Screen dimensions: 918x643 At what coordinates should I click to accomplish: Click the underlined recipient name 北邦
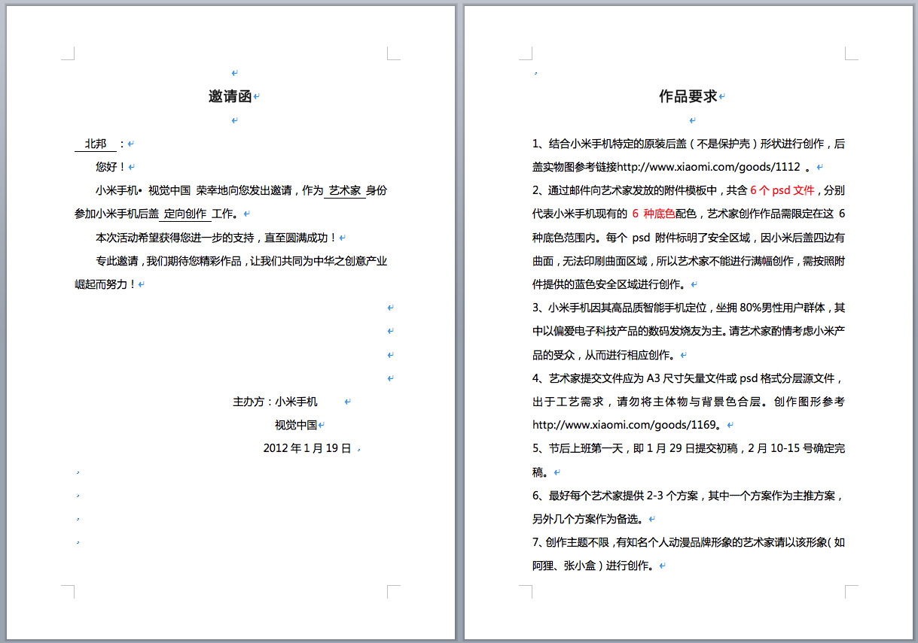pos(96,144)
